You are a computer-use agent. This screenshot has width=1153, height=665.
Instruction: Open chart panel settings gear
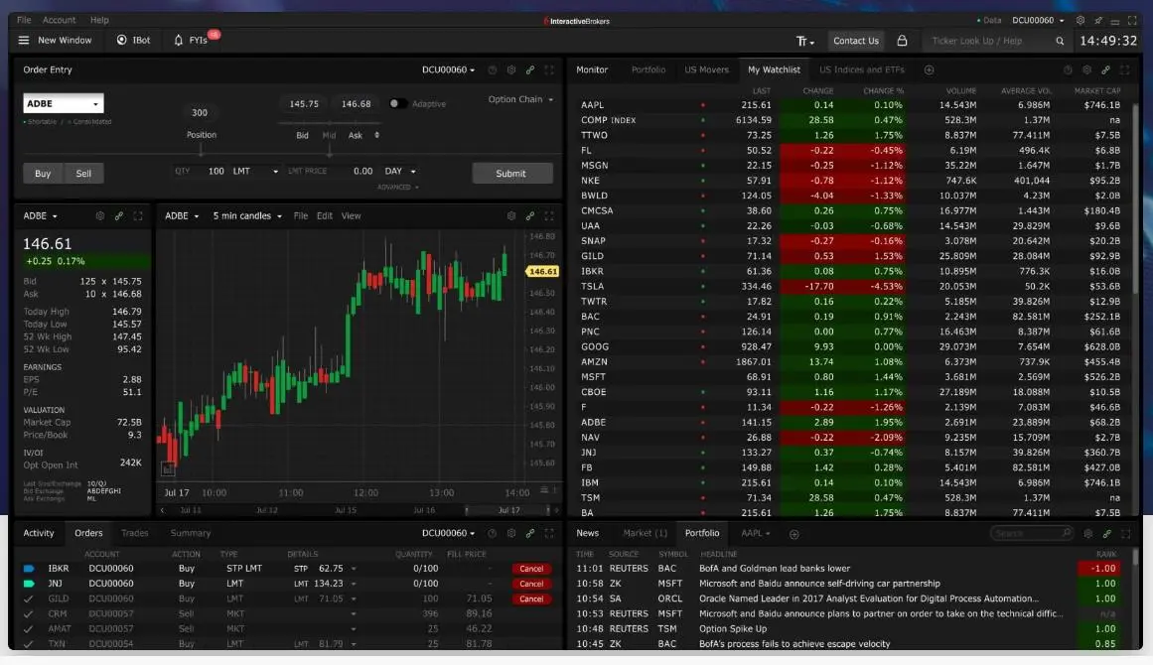tap(511, 216)
